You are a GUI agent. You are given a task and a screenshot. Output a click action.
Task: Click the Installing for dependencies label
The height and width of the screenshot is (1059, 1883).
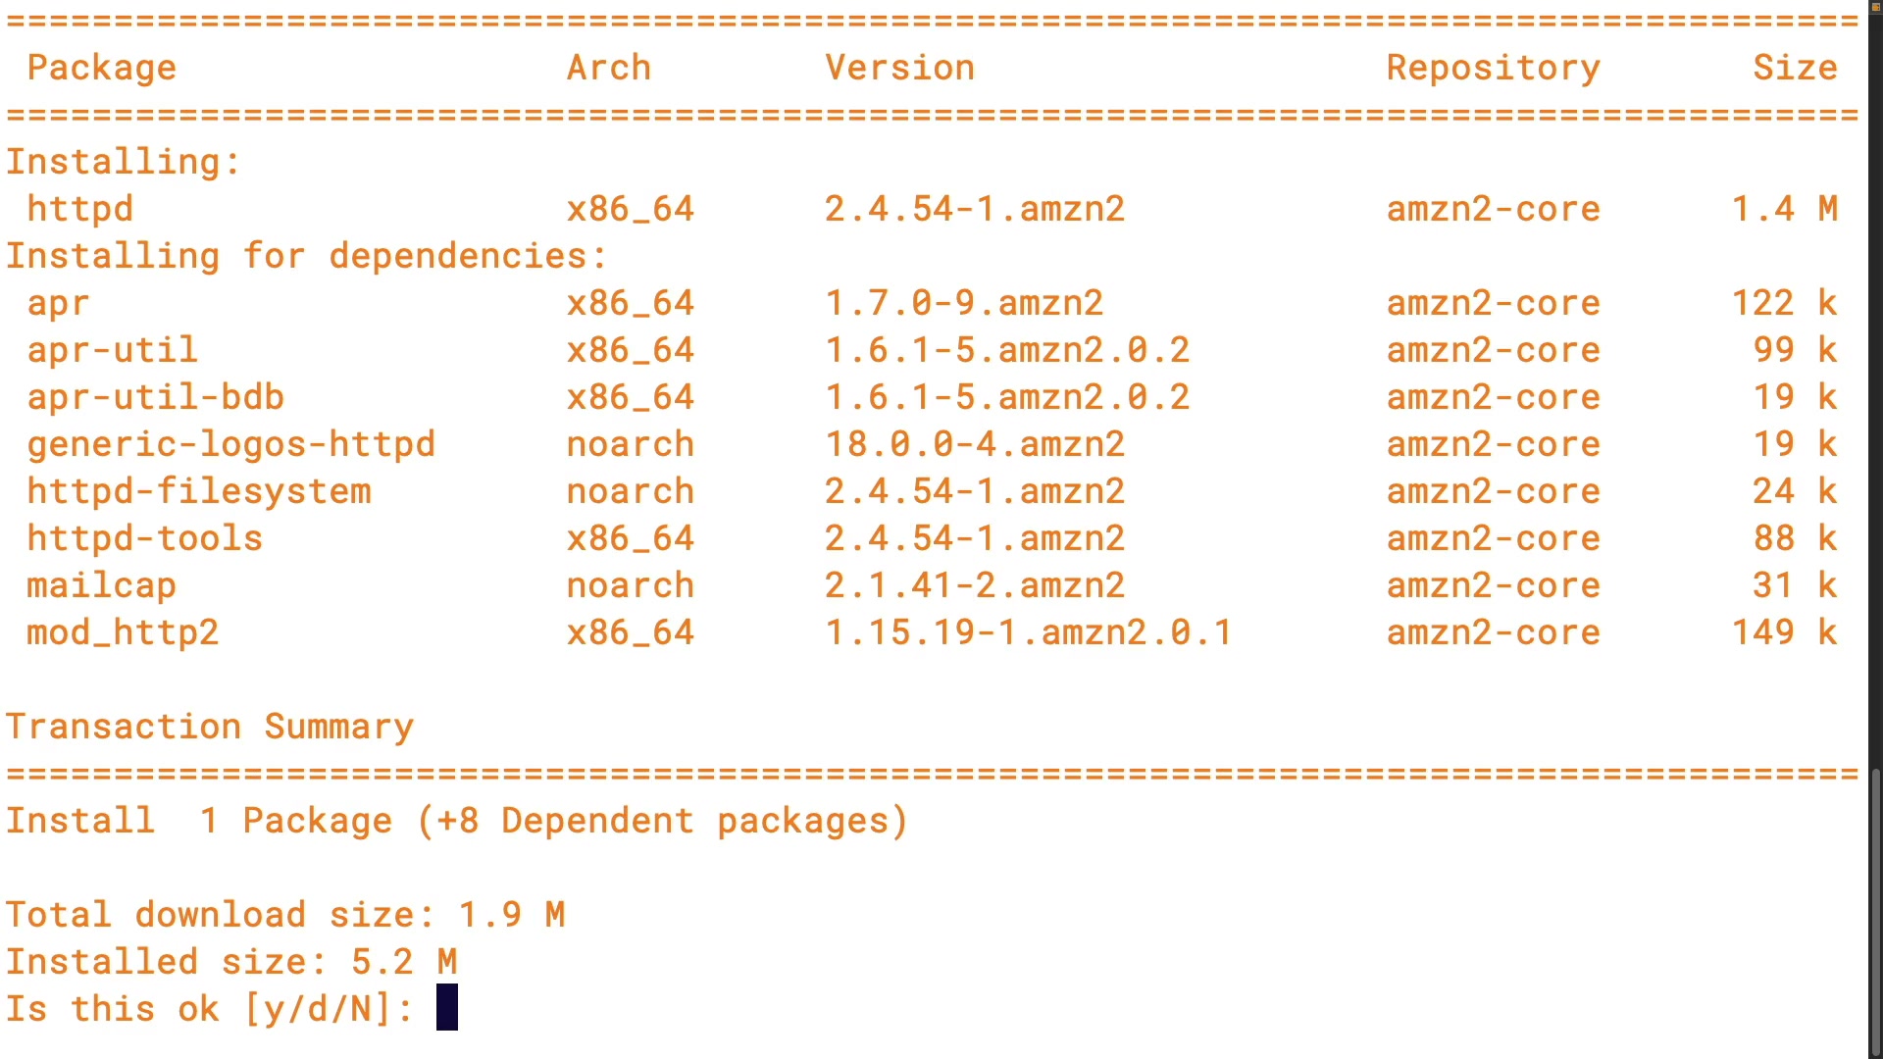click(307, 256)
